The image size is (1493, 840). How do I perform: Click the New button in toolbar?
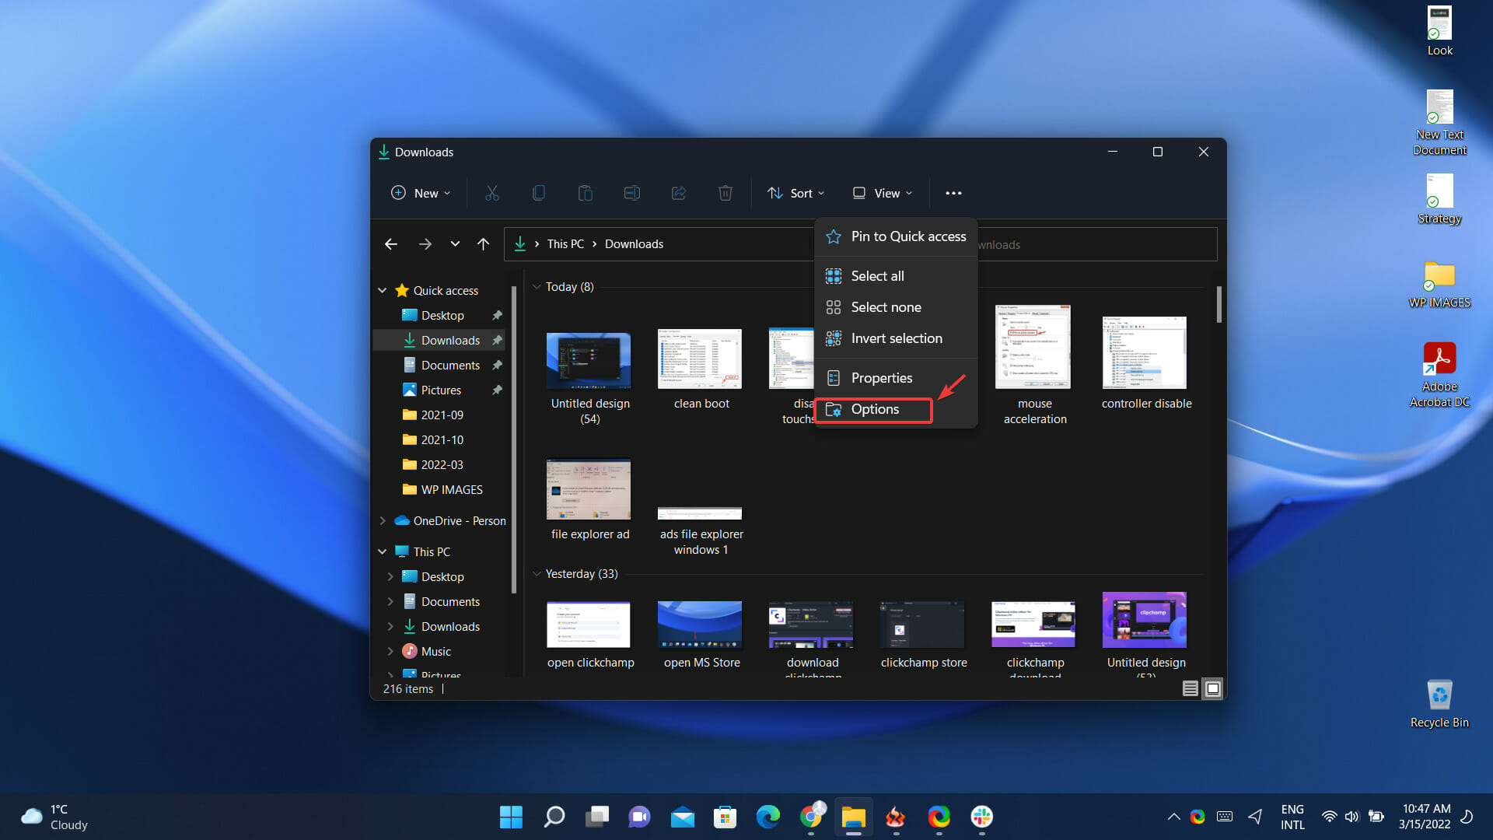click(x=420, y=193)
